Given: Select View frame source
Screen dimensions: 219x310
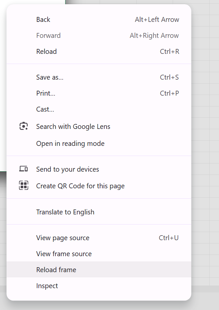Looking at the screenshot, I should coord(99,254).
